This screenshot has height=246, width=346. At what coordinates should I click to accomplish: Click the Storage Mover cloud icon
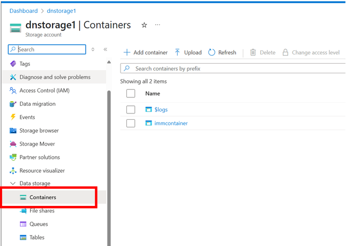click(x=13, y=144)
